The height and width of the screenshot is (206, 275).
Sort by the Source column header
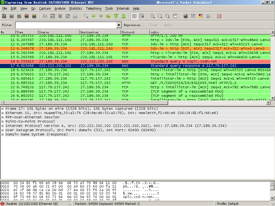click(59, 32)
